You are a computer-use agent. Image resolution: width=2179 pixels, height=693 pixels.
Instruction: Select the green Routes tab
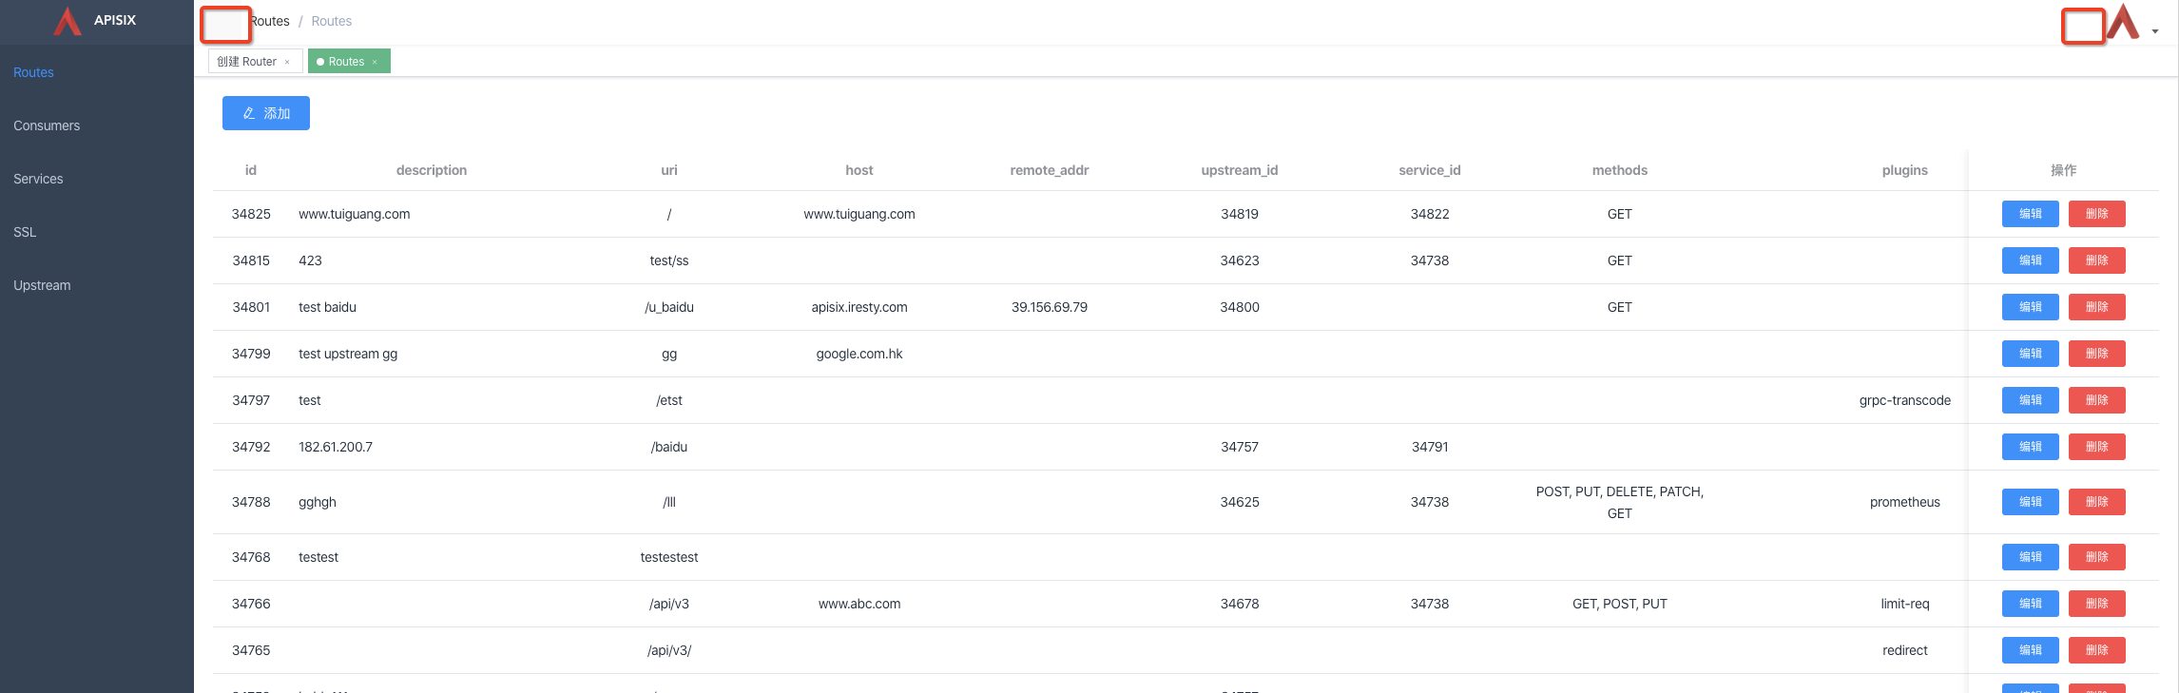[x=349, y=61]
